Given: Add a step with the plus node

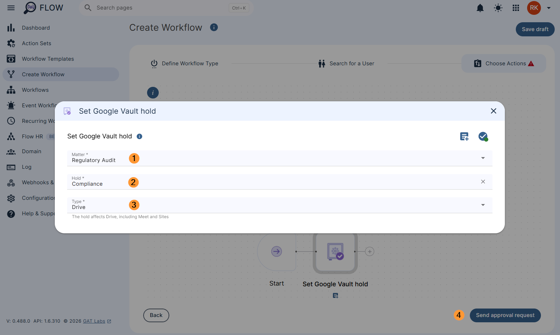Looking at the screenshot, I should (x=369, y=252).
